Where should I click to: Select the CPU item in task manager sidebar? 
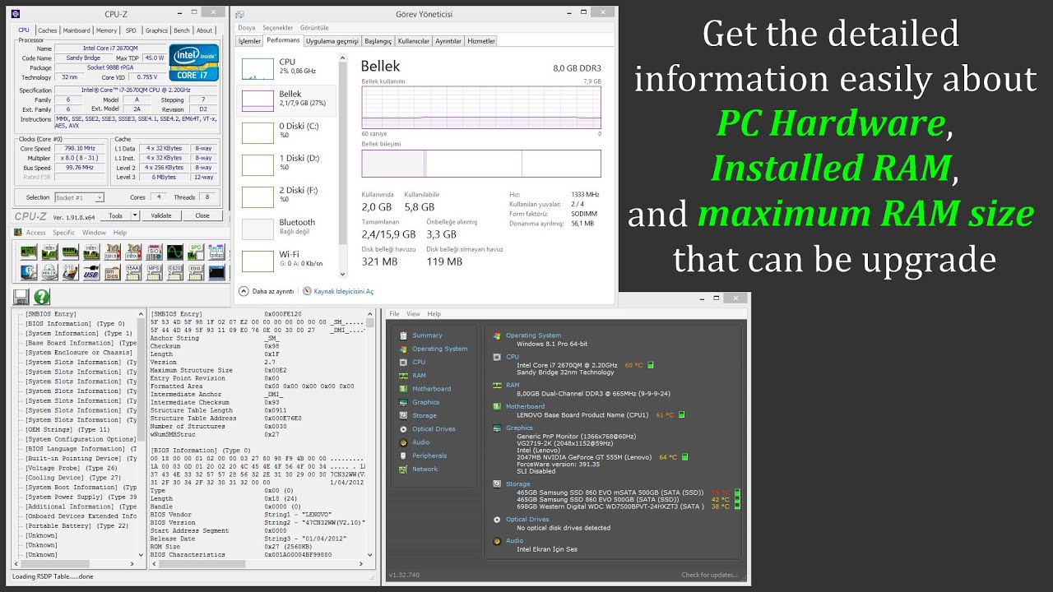[x=286, y=67]
